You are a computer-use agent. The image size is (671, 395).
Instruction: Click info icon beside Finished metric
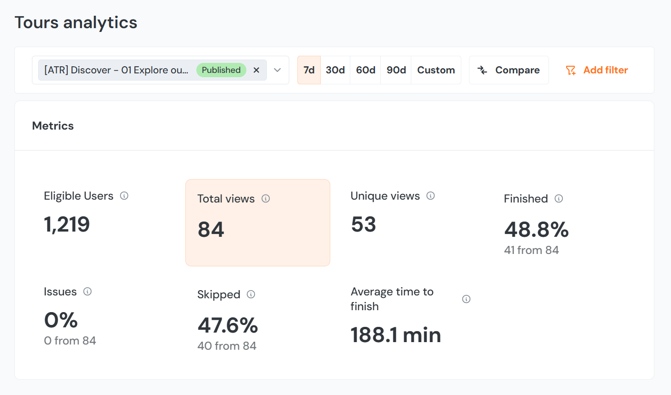(559, 199)
